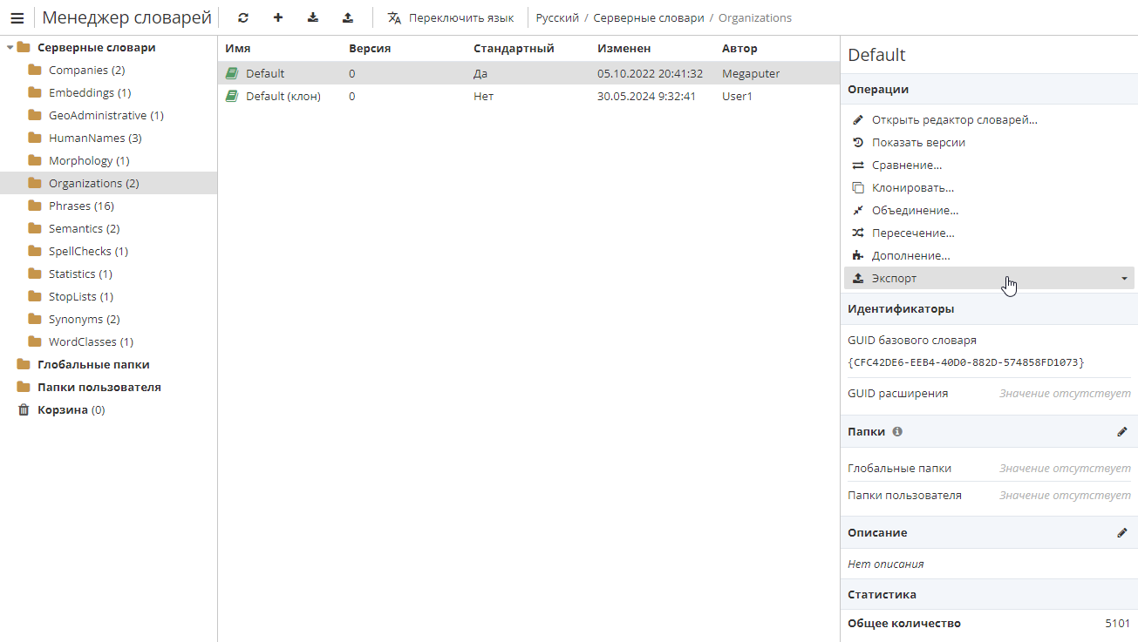Viewport: 1138px width, 642px height.
Task: Click the refresh icon in toolbar
Action: 243,17
